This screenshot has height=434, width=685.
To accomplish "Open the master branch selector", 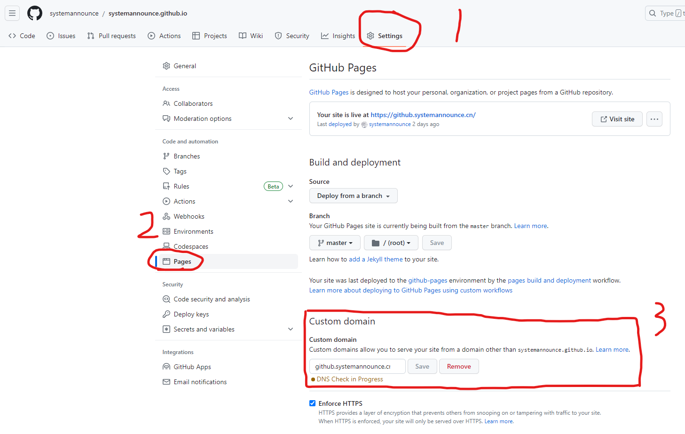I will (x=335, y=243).
